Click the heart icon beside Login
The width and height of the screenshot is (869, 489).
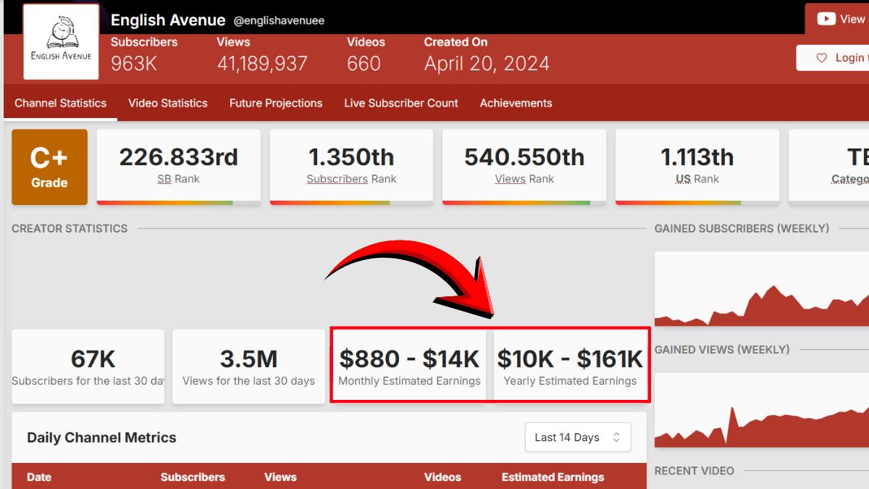[x=821, y=58]
